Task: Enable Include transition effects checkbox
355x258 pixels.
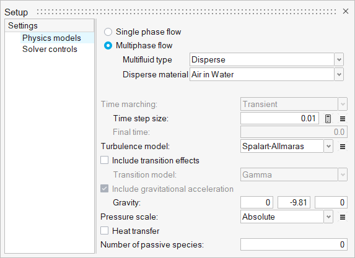Action: [104, 160]
